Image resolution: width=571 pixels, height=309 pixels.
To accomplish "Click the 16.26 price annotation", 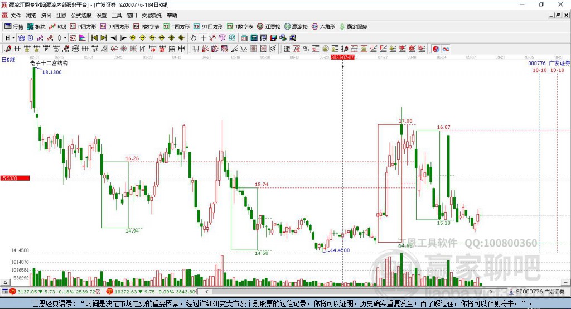I will (132, 158).
